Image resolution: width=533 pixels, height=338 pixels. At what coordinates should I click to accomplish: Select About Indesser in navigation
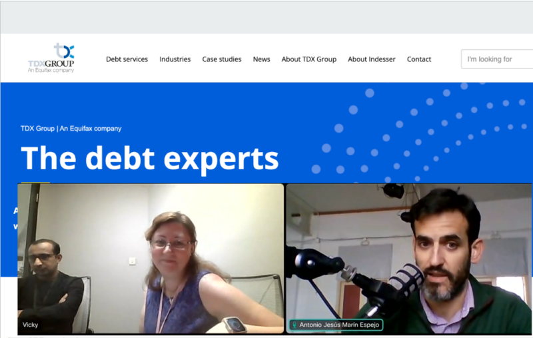[x=372, y=59]
